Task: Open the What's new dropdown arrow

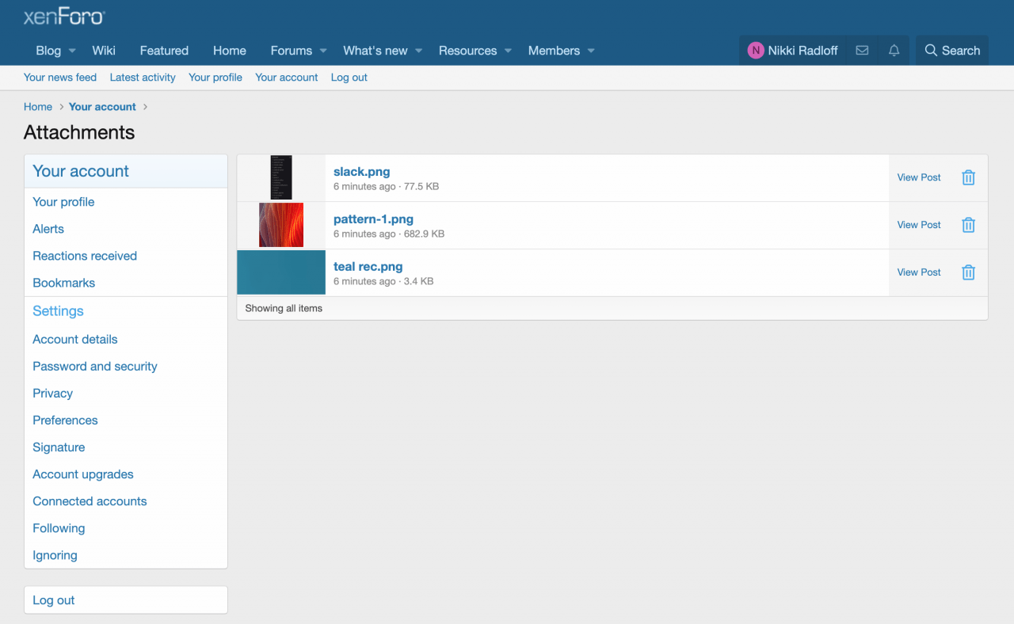Action: tap(419, 51)
